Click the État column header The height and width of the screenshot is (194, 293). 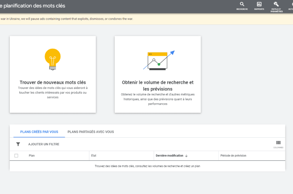94,156
